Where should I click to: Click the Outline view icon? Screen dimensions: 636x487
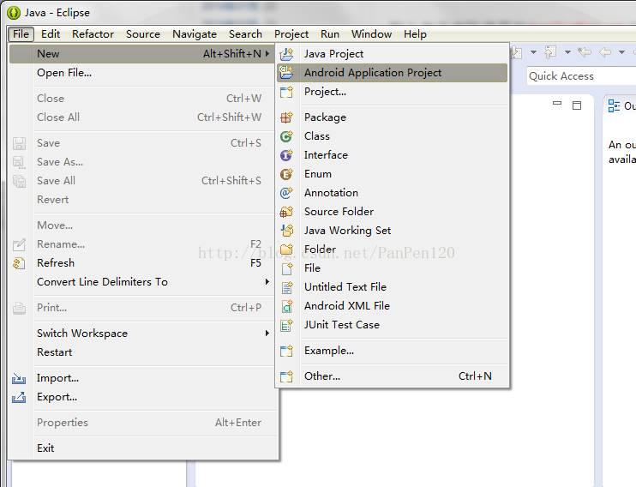[614, 106]
